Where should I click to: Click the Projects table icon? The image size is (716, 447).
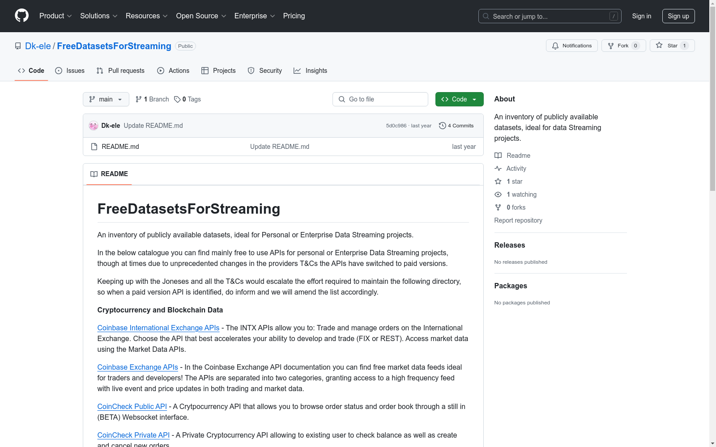[x=205, y=71]
